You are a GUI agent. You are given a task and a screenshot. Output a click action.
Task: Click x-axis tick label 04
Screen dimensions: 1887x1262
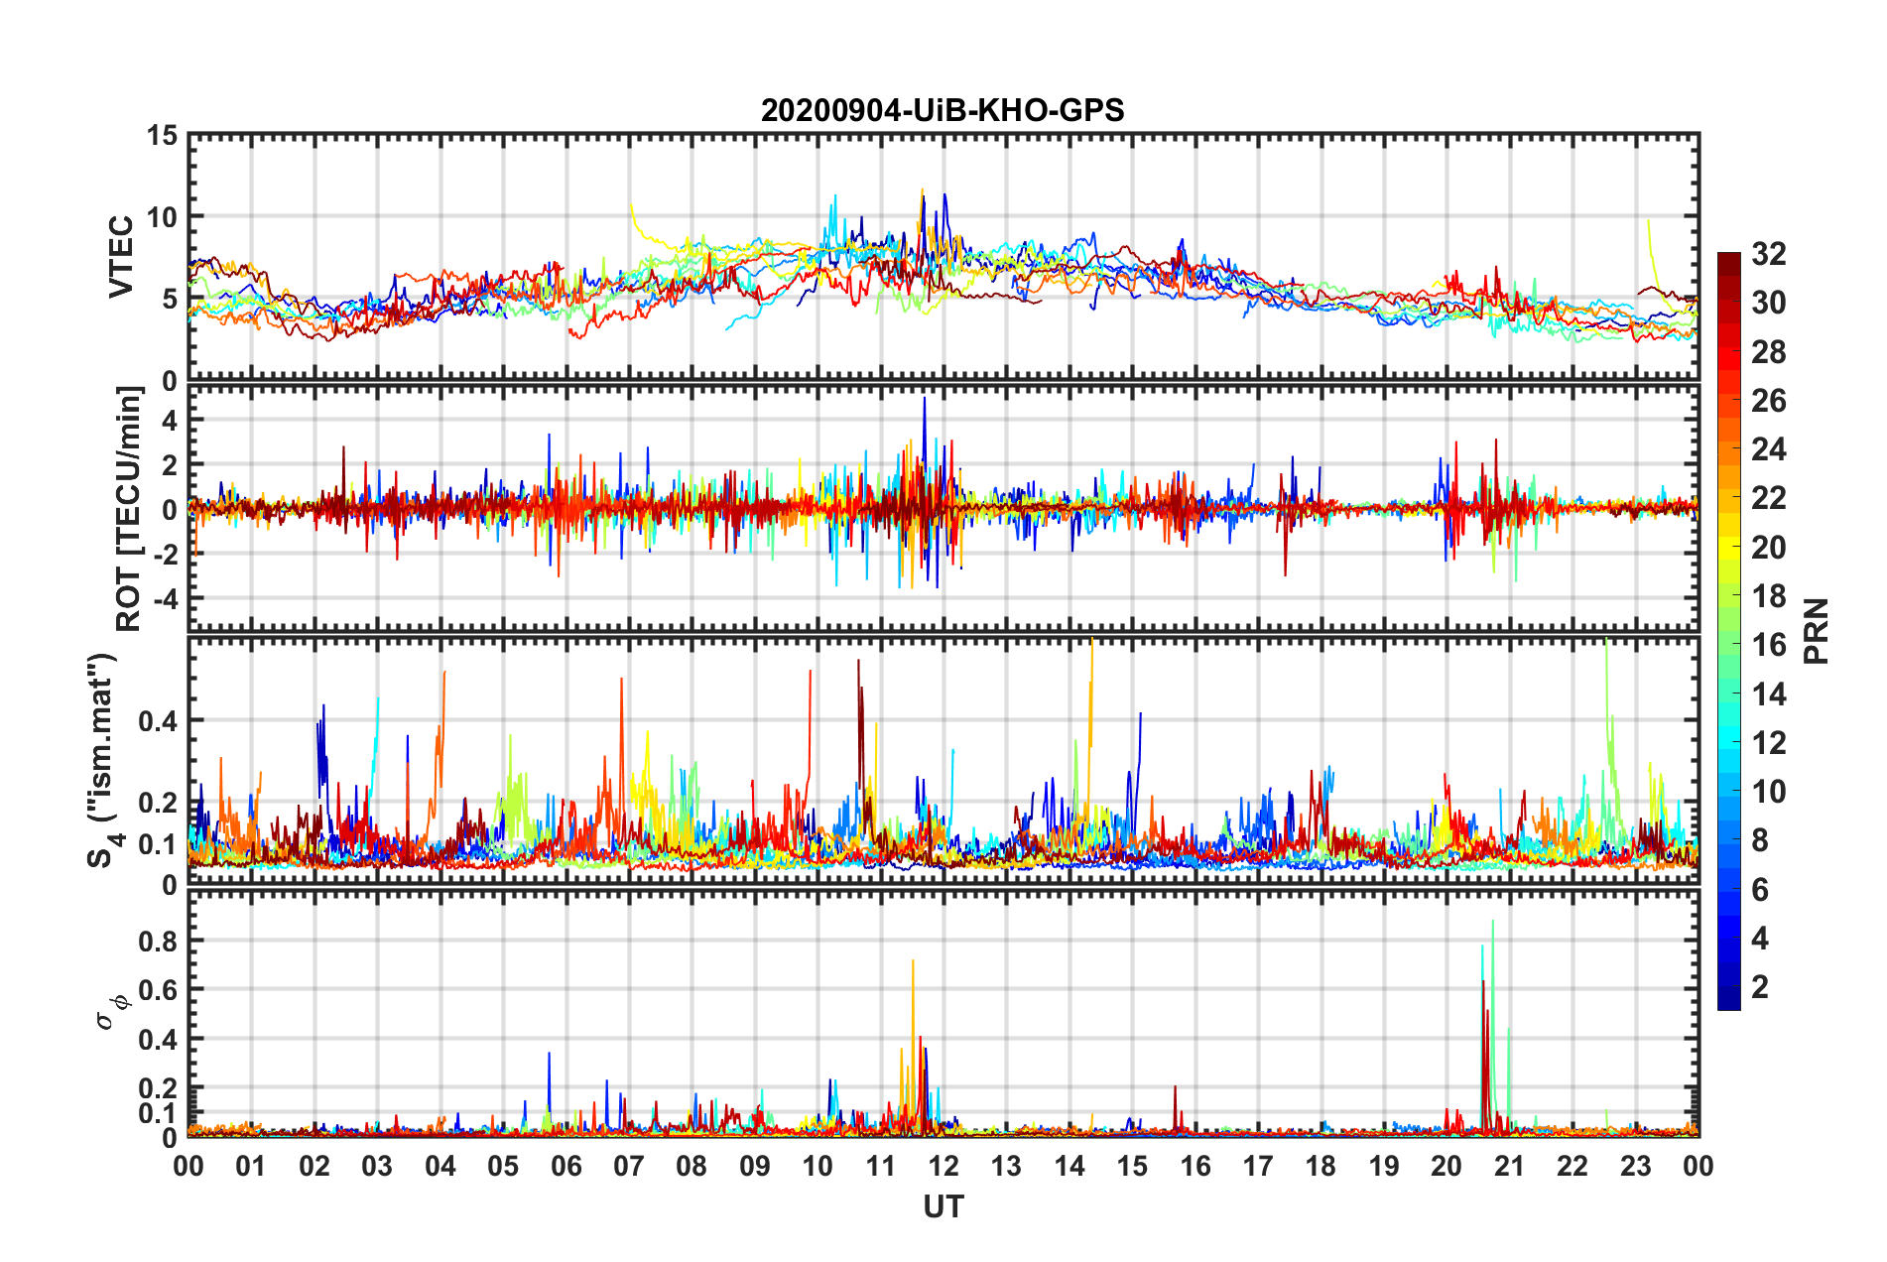(x=440, y=1166)
